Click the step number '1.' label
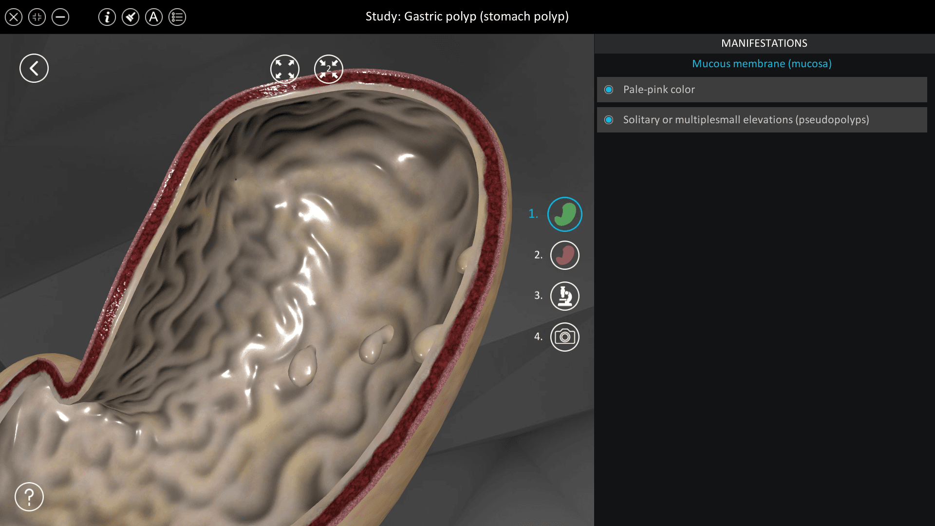 pos(533,214)
